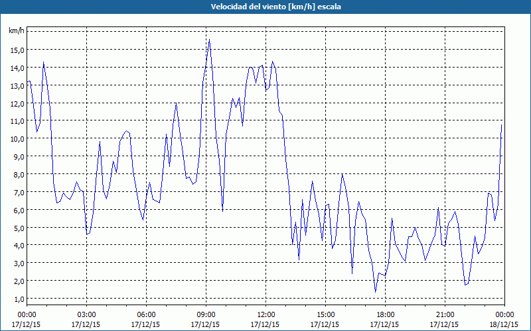Click the 13,0 y-axis value
The image size is (531, 331).
[x=17, y=86]
